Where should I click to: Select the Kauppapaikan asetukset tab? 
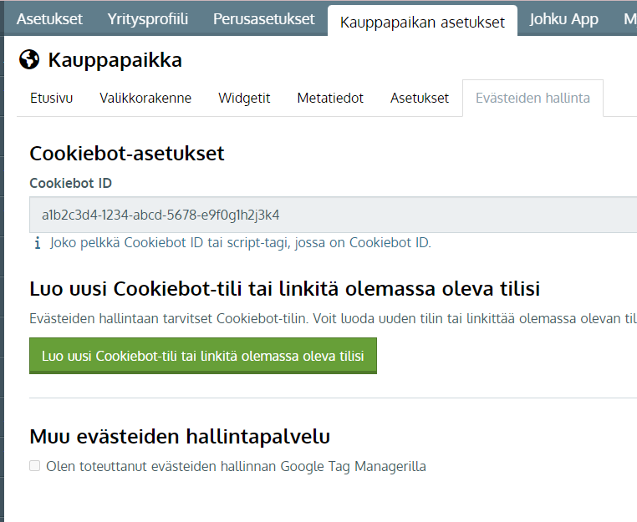pyautogui.click(x=422, y=22)
